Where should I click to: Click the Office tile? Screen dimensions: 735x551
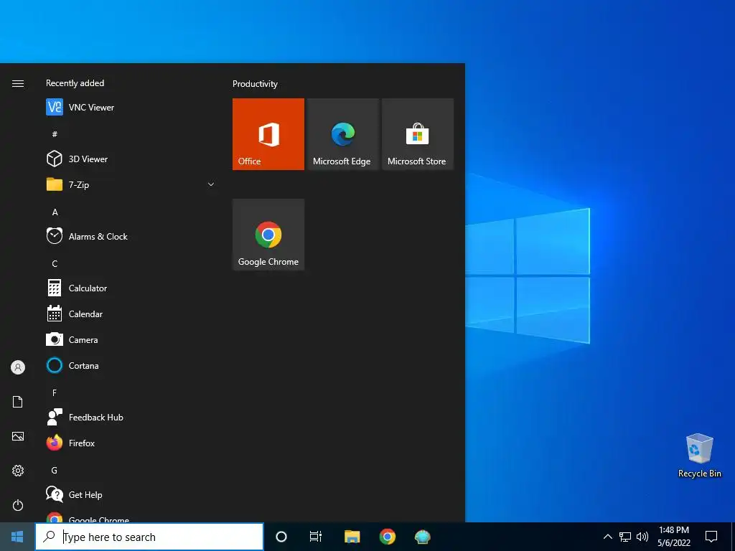coord(268,134)
